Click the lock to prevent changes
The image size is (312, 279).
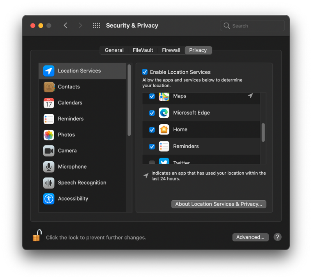(37, 235)
